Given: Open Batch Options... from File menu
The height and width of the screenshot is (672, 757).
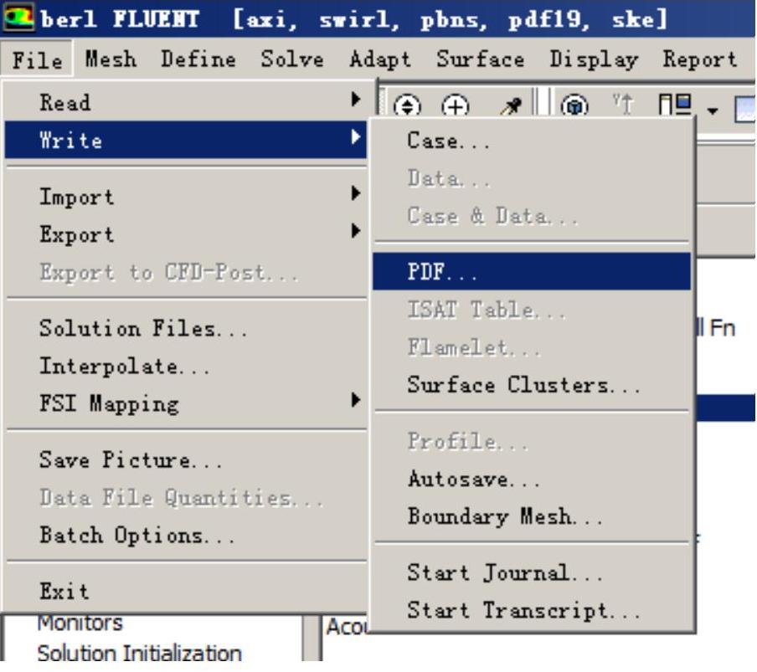Looking at the screenshot, I should click(186, 535).
